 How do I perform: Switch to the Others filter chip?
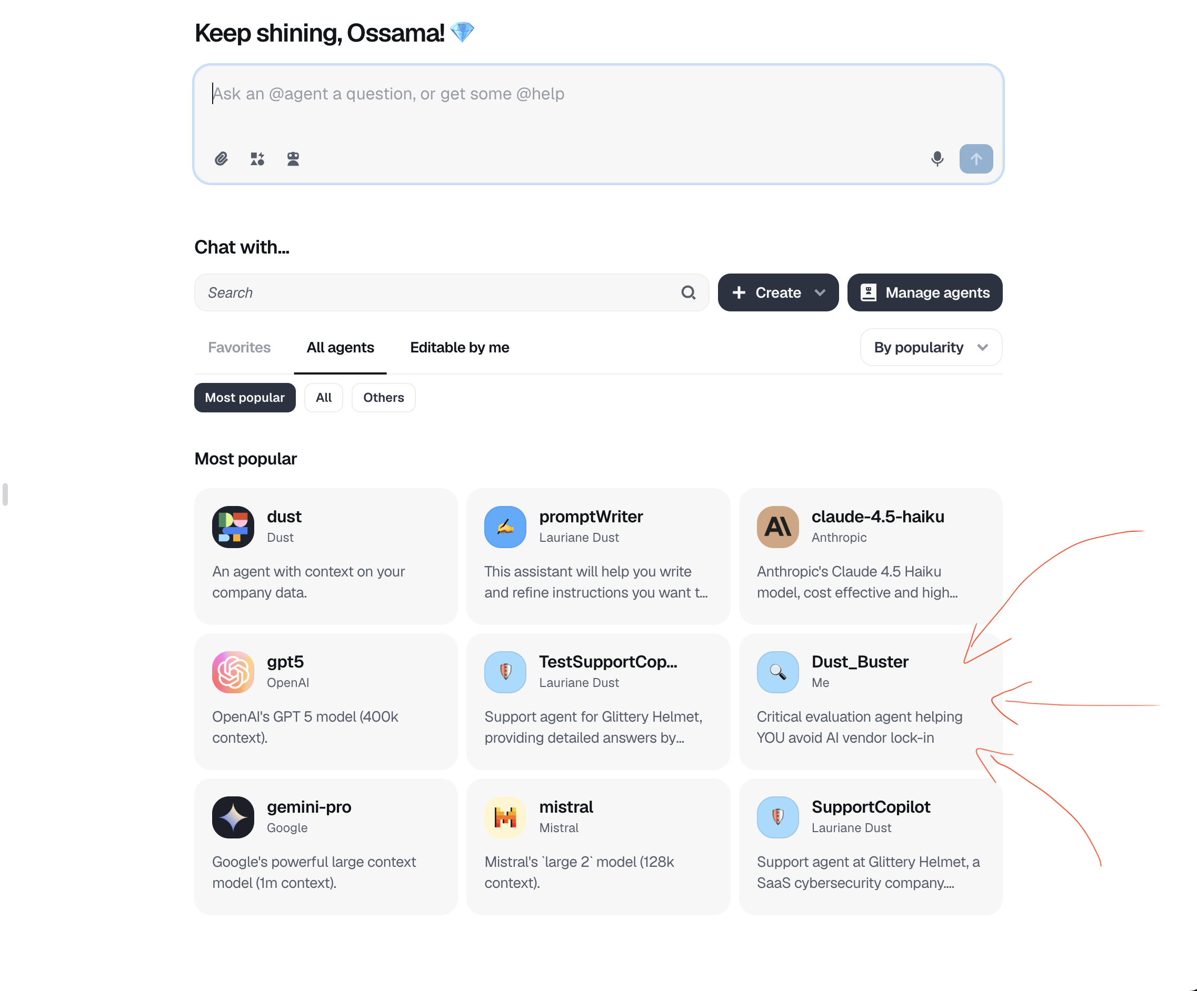point(383,398)
